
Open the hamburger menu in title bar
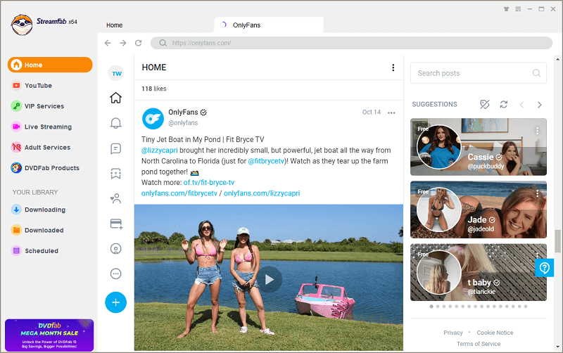(518, 9)
